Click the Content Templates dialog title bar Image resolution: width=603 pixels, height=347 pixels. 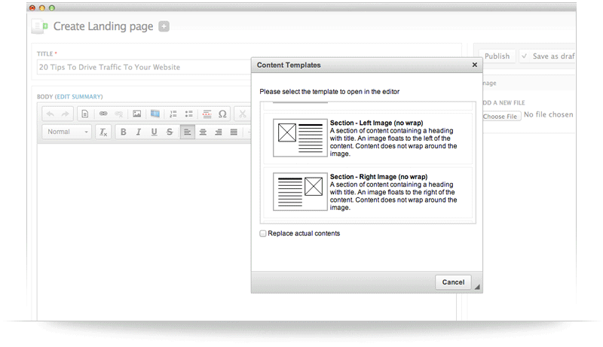pyautogui.click(x=367, y=65)
